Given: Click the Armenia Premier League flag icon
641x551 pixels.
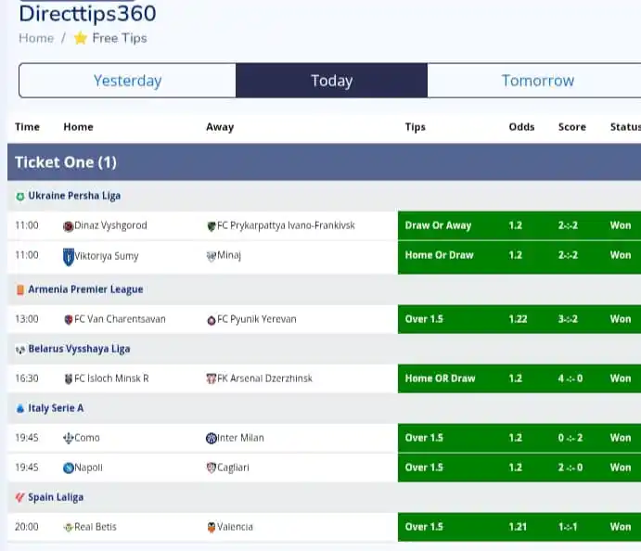Looking at the screenshot, I should click(x=20, y=289).
